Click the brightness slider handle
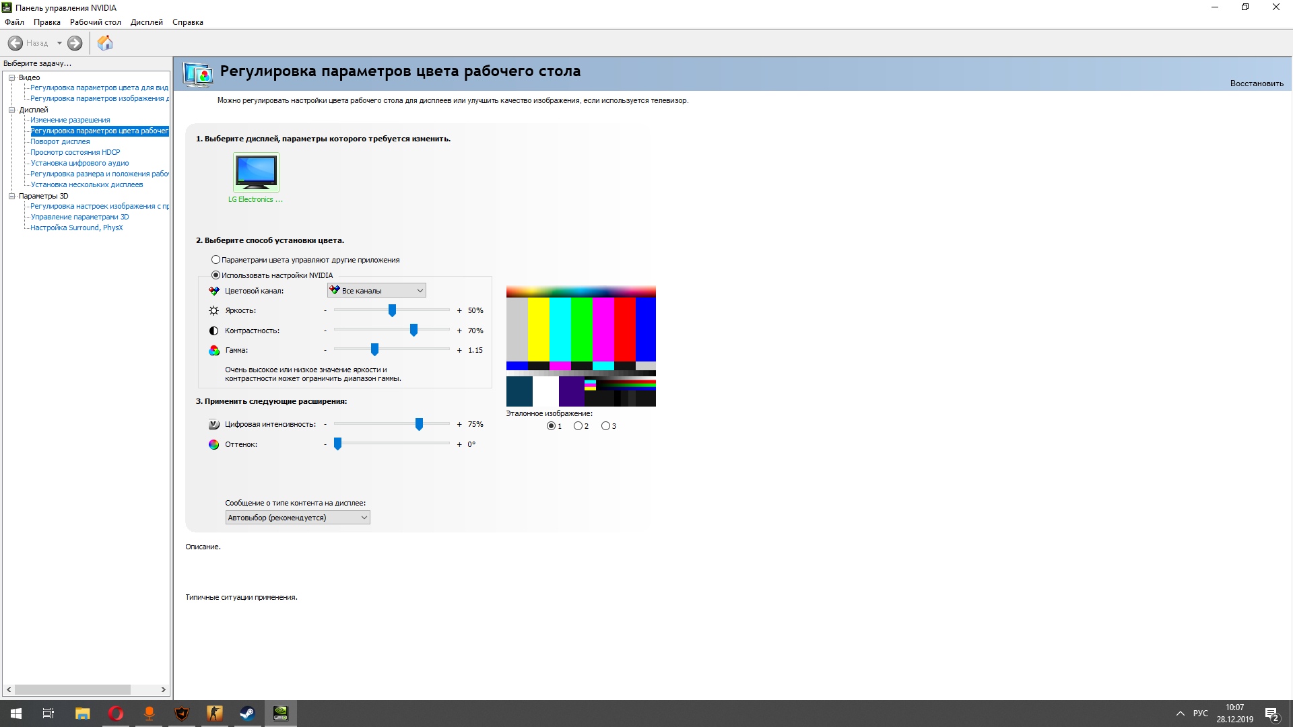 (392, 310)
